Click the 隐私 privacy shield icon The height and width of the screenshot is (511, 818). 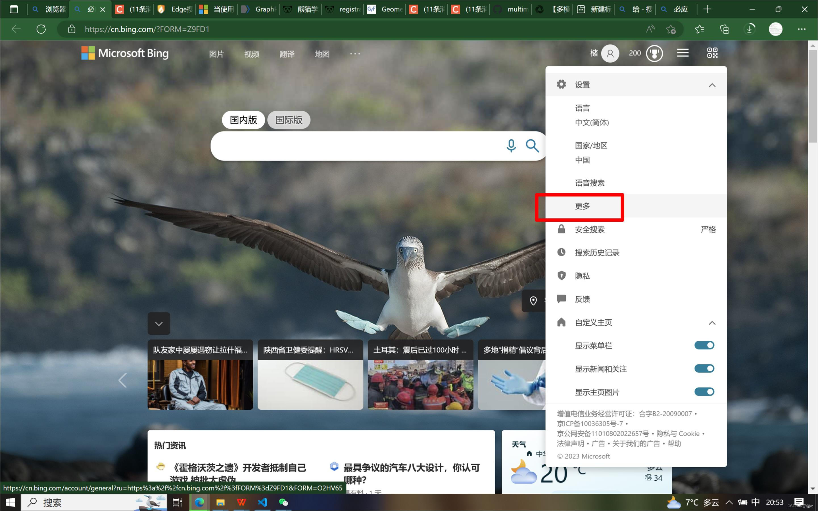tap(561, 275)
